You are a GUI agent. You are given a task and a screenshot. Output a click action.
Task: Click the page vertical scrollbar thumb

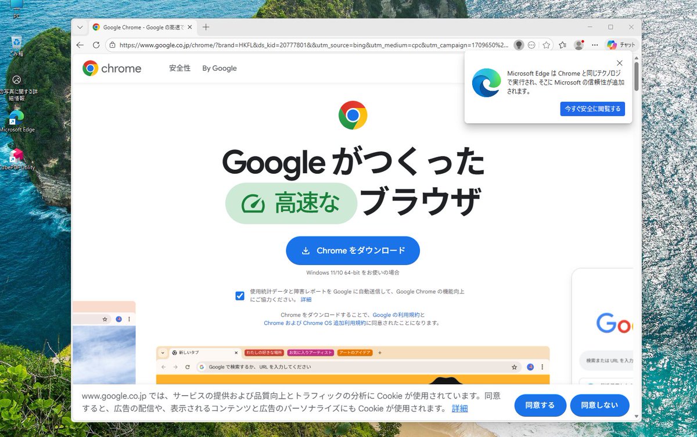coord(637,76)
